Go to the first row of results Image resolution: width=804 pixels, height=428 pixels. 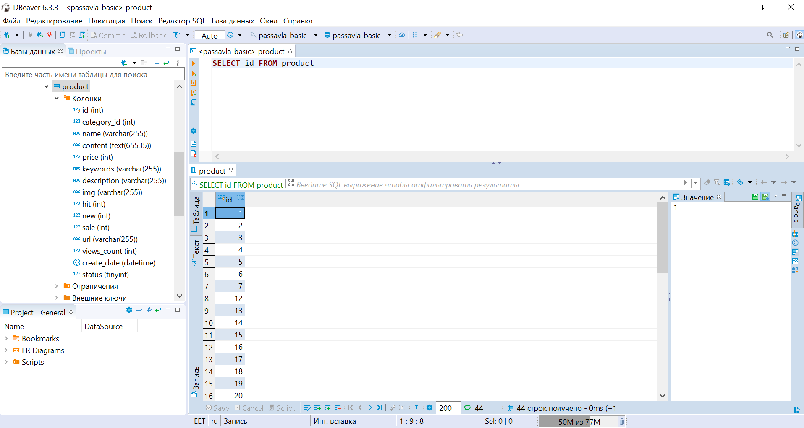coord(350,407)
